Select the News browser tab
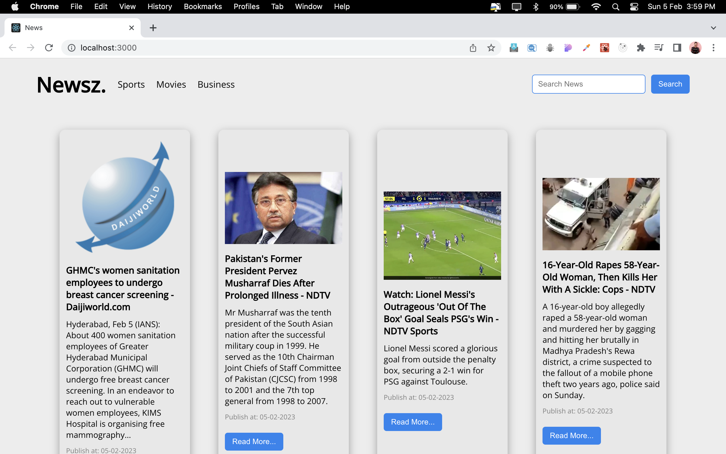Image resolution: width=726 pixels, height=454 pixels. pos(72,28)
